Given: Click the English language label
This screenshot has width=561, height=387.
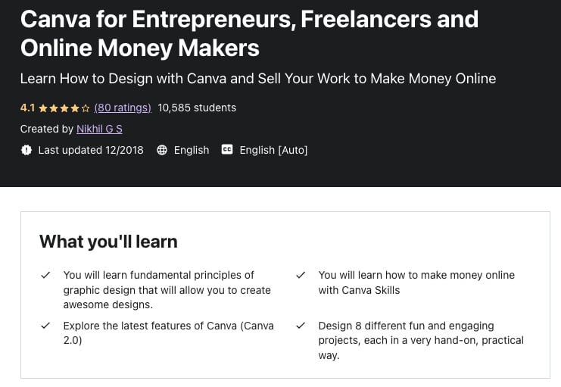Looking at the screenshot, I should [x=192, y=150].
